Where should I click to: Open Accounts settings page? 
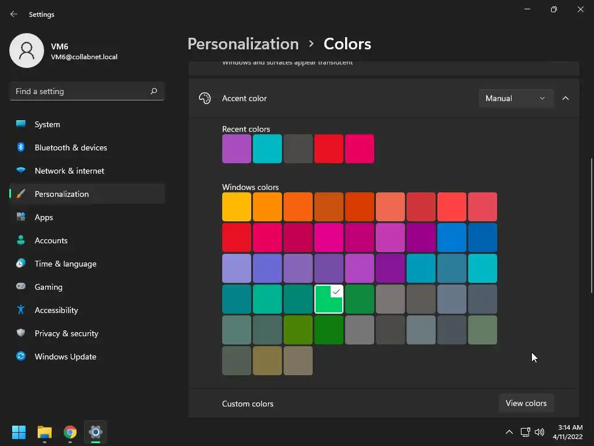tap(87, 240)
